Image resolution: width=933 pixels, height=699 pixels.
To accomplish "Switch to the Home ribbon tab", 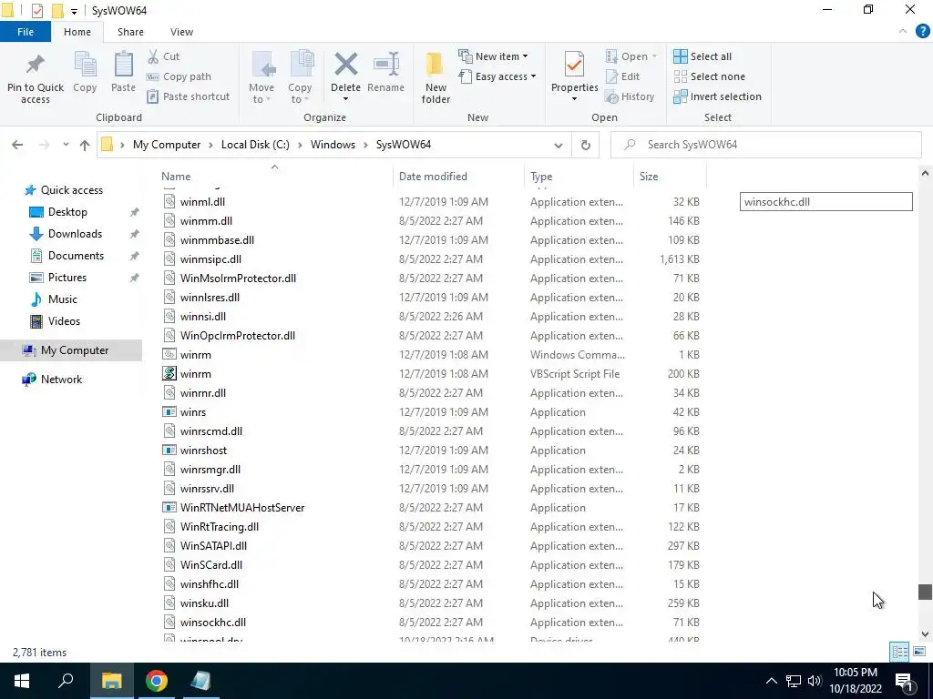I will (x=77, y=32).
